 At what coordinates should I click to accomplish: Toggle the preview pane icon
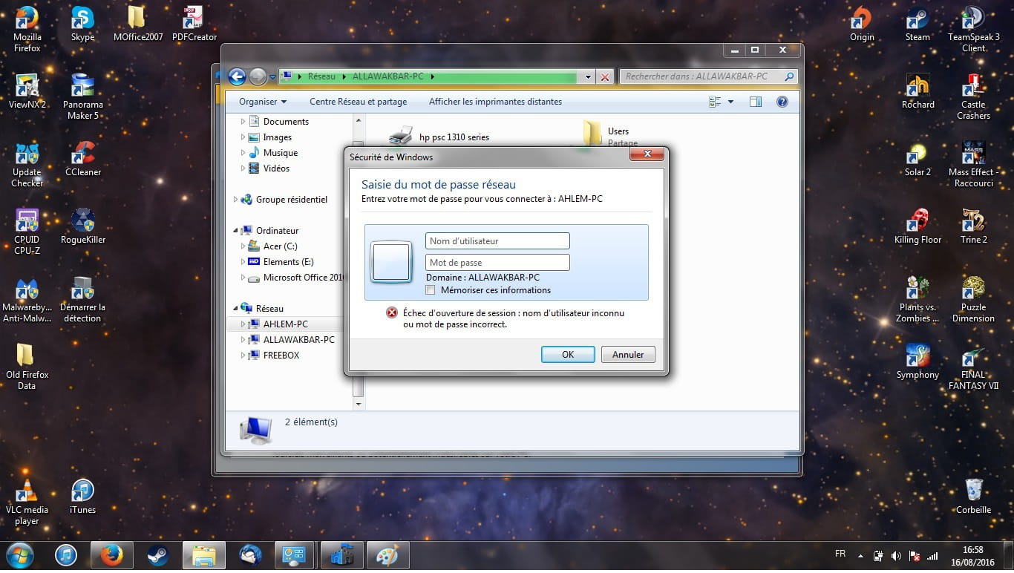755,102
